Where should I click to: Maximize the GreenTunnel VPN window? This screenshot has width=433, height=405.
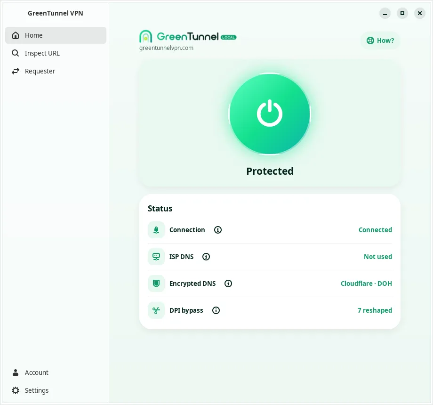click(402, 13)
